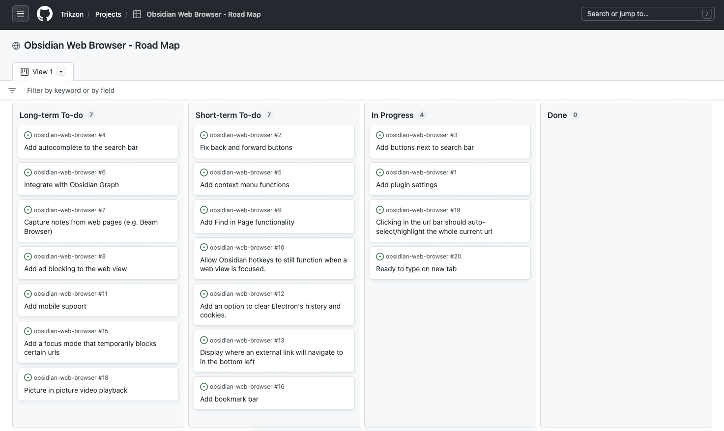
Task: Click open issue icon for obsidian-web-browser #15
Action: tap(28, 331)
